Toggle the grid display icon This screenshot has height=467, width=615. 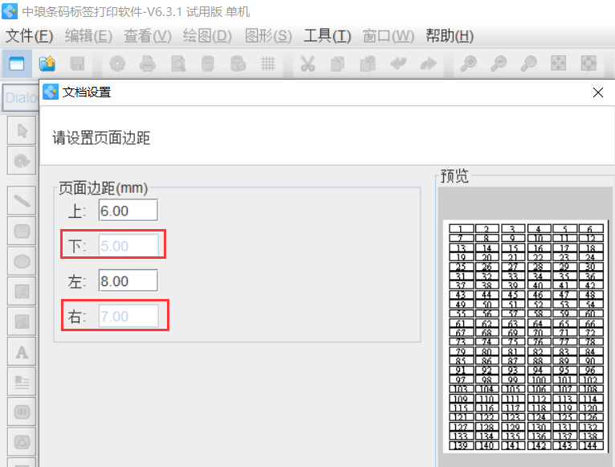268,63
